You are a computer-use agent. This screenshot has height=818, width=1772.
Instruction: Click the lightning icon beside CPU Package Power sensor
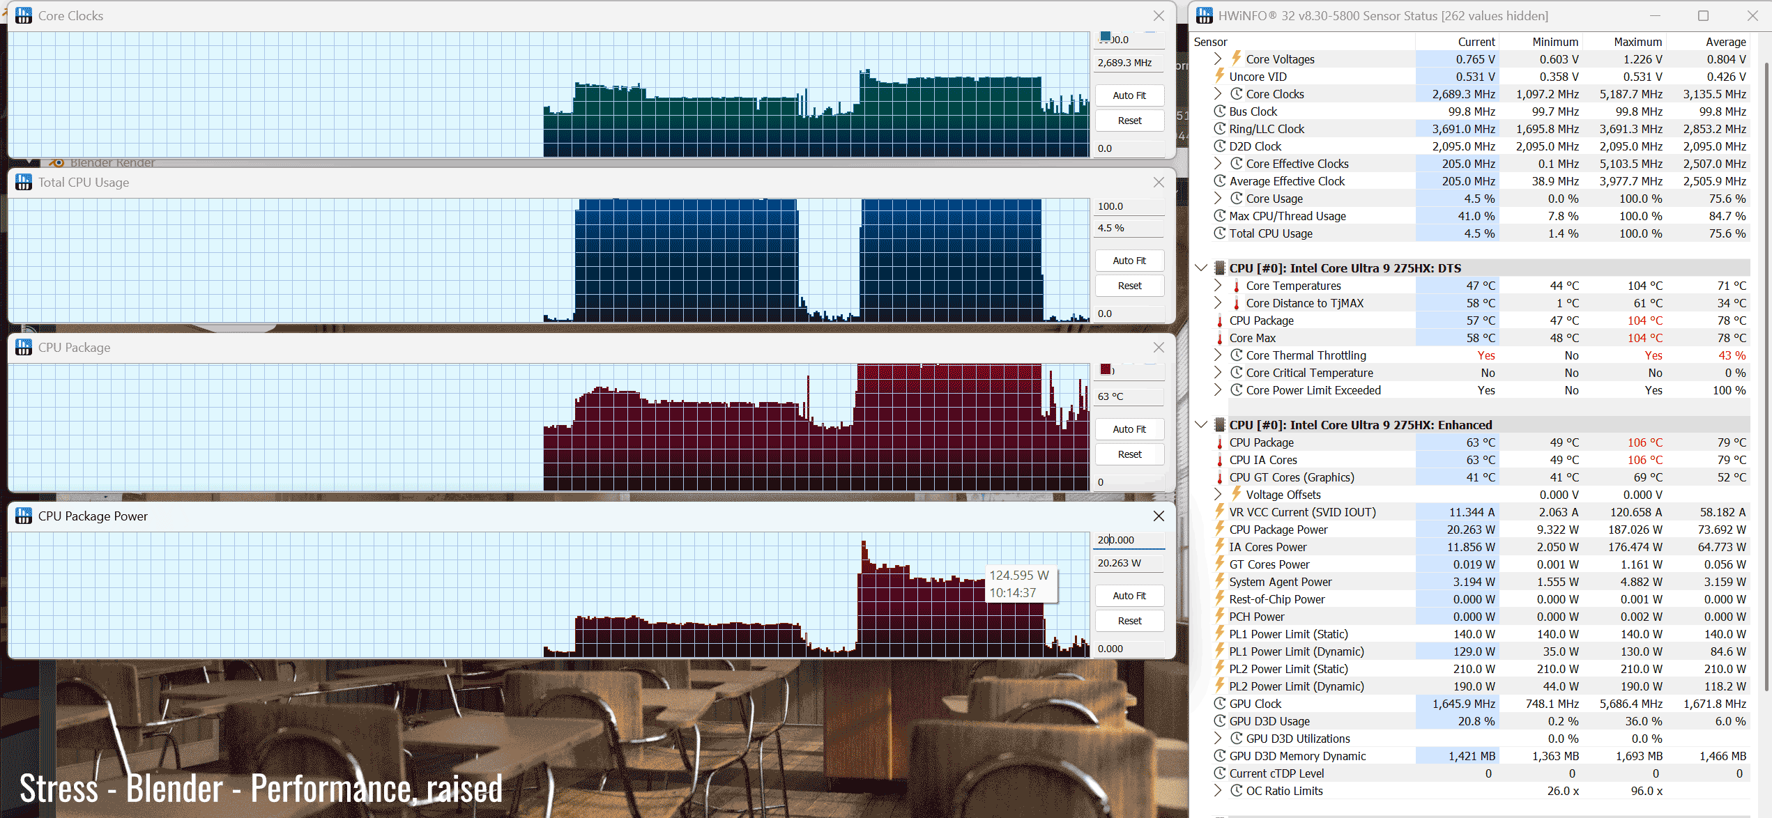[1219, 530]
